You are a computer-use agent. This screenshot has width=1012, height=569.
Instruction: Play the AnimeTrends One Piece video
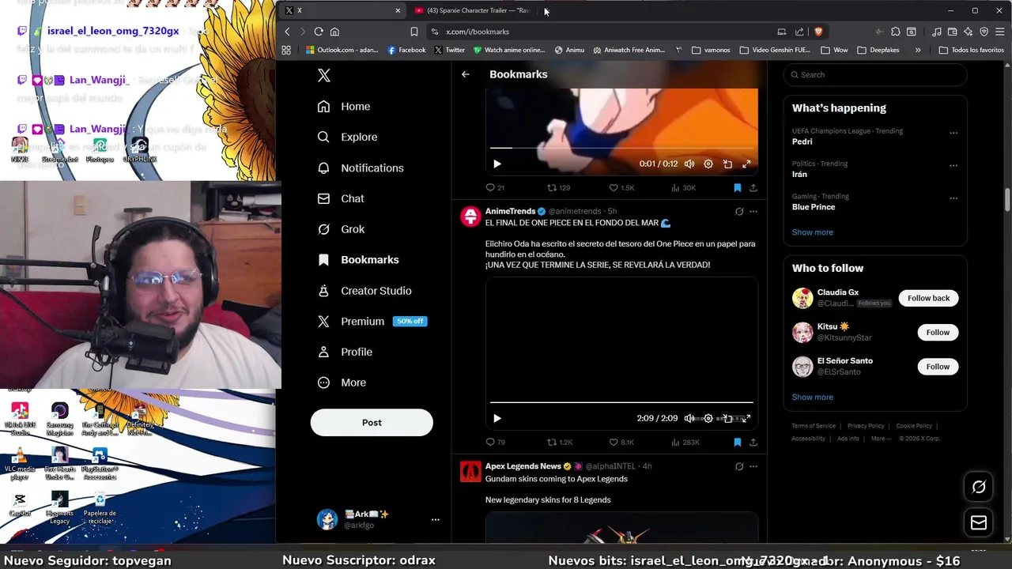[497, 418]
